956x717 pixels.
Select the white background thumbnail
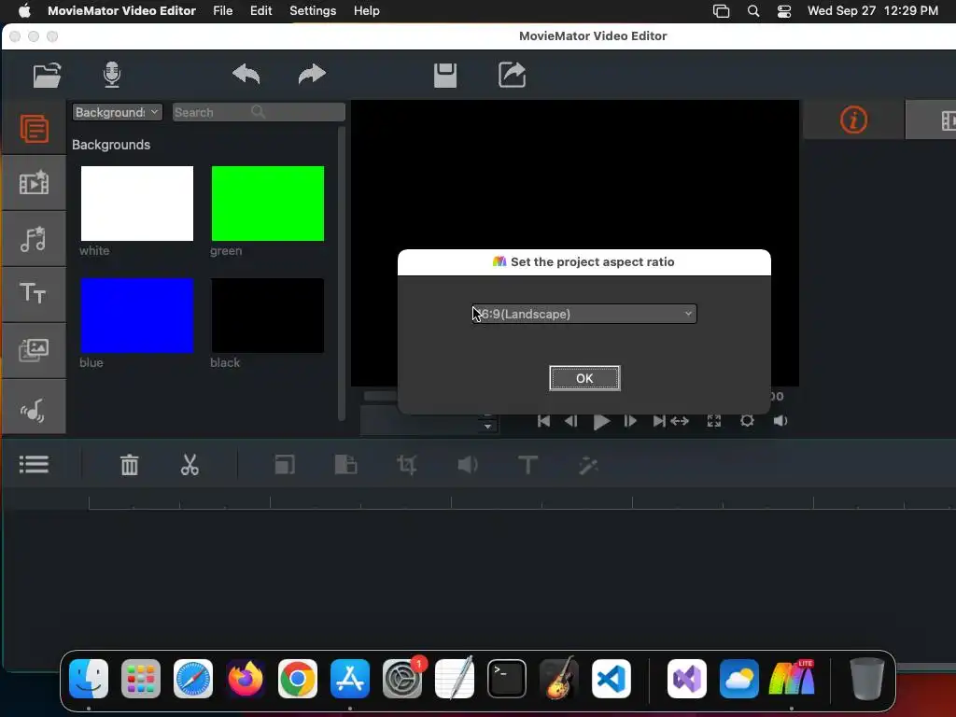[137, 203]
